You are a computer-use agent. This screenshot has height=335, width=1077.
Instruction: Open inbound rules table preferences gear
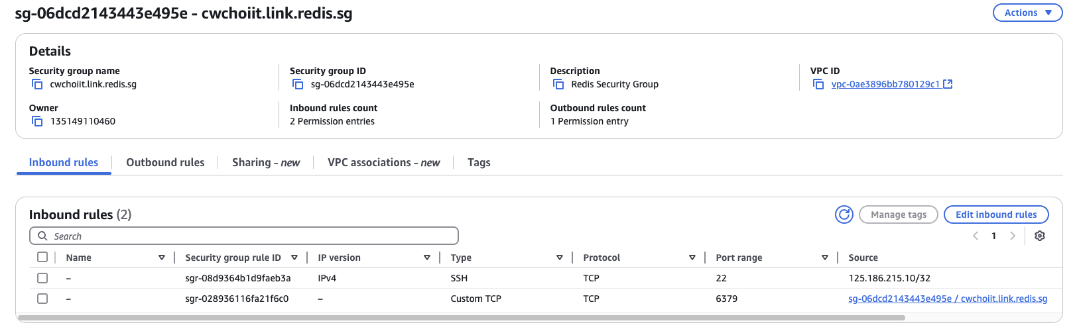pyautogui.click(x=1039, y=236)
